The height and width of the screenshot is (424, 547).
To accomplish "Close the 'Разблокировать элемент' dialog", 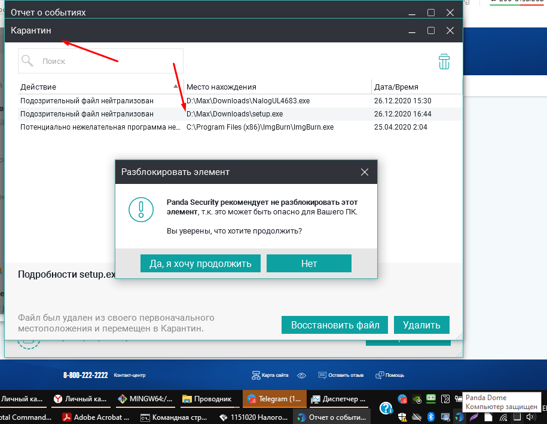I will (365, 172).
